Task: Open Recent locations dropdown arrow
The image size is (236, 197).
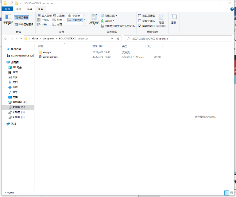Action: pos(16,39)
